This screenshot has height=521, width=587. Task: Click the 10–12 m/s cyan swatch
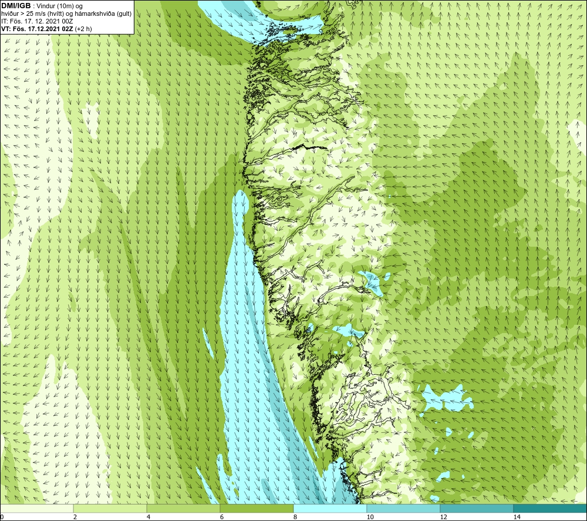pos(404,508)
